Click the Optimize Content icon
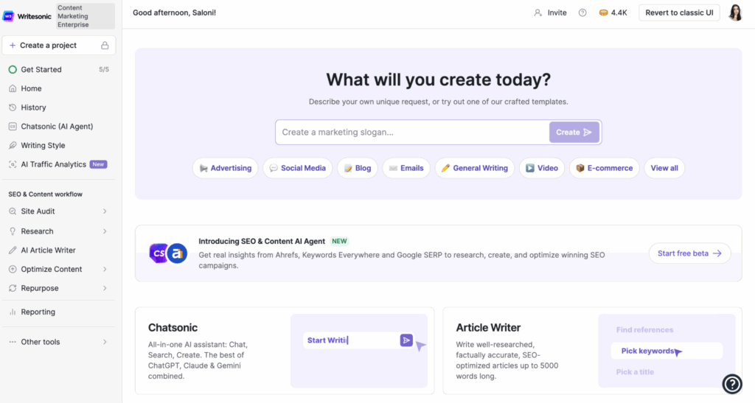This screenshot has width=755, height=403. tap(13, 270)
